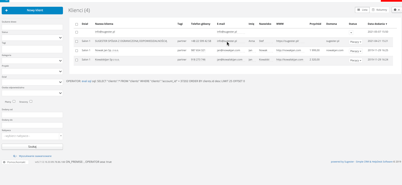Open the Osoba odpowiedzialna dropdown

(x=32, y=93)
